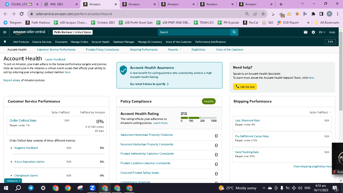This screenshot has width=343, height=193.
Task: Open the A+ Scout extension icon
Action: coord(289,14)
